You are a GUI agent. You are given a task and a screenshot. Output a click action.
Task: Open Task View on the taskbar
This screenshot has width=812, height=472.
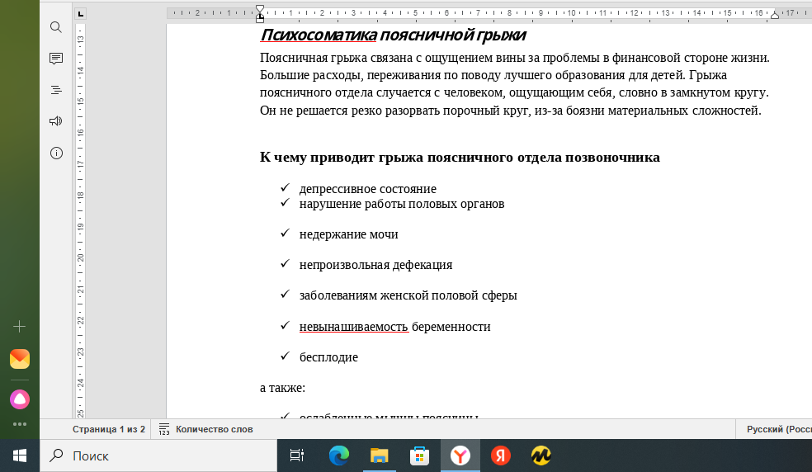pyautogui.click(x=297, y=455)
